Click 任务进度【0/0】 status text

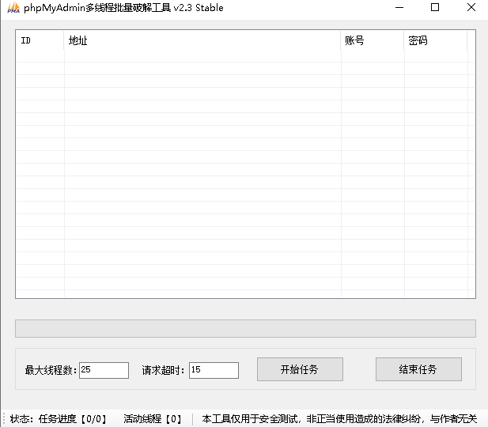(73, 419)
